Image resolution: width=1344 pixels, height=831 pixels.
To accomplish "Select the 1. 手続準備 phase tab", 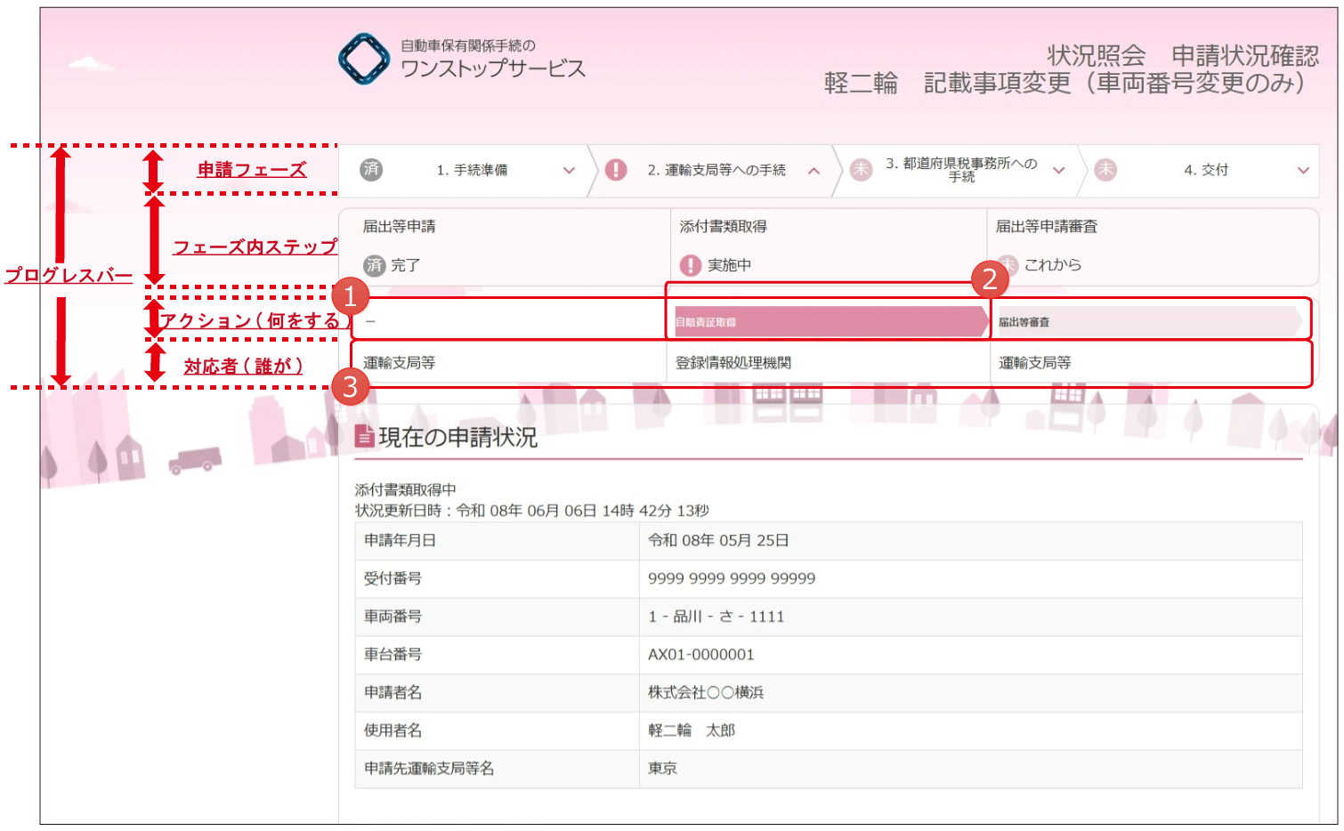I will point(472,170).
